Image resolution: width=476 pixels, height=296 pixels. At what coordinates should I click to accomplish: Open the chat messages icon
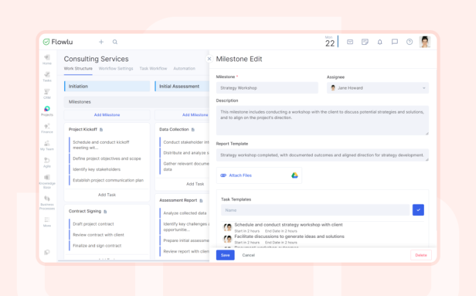click(x=394, y=42)
